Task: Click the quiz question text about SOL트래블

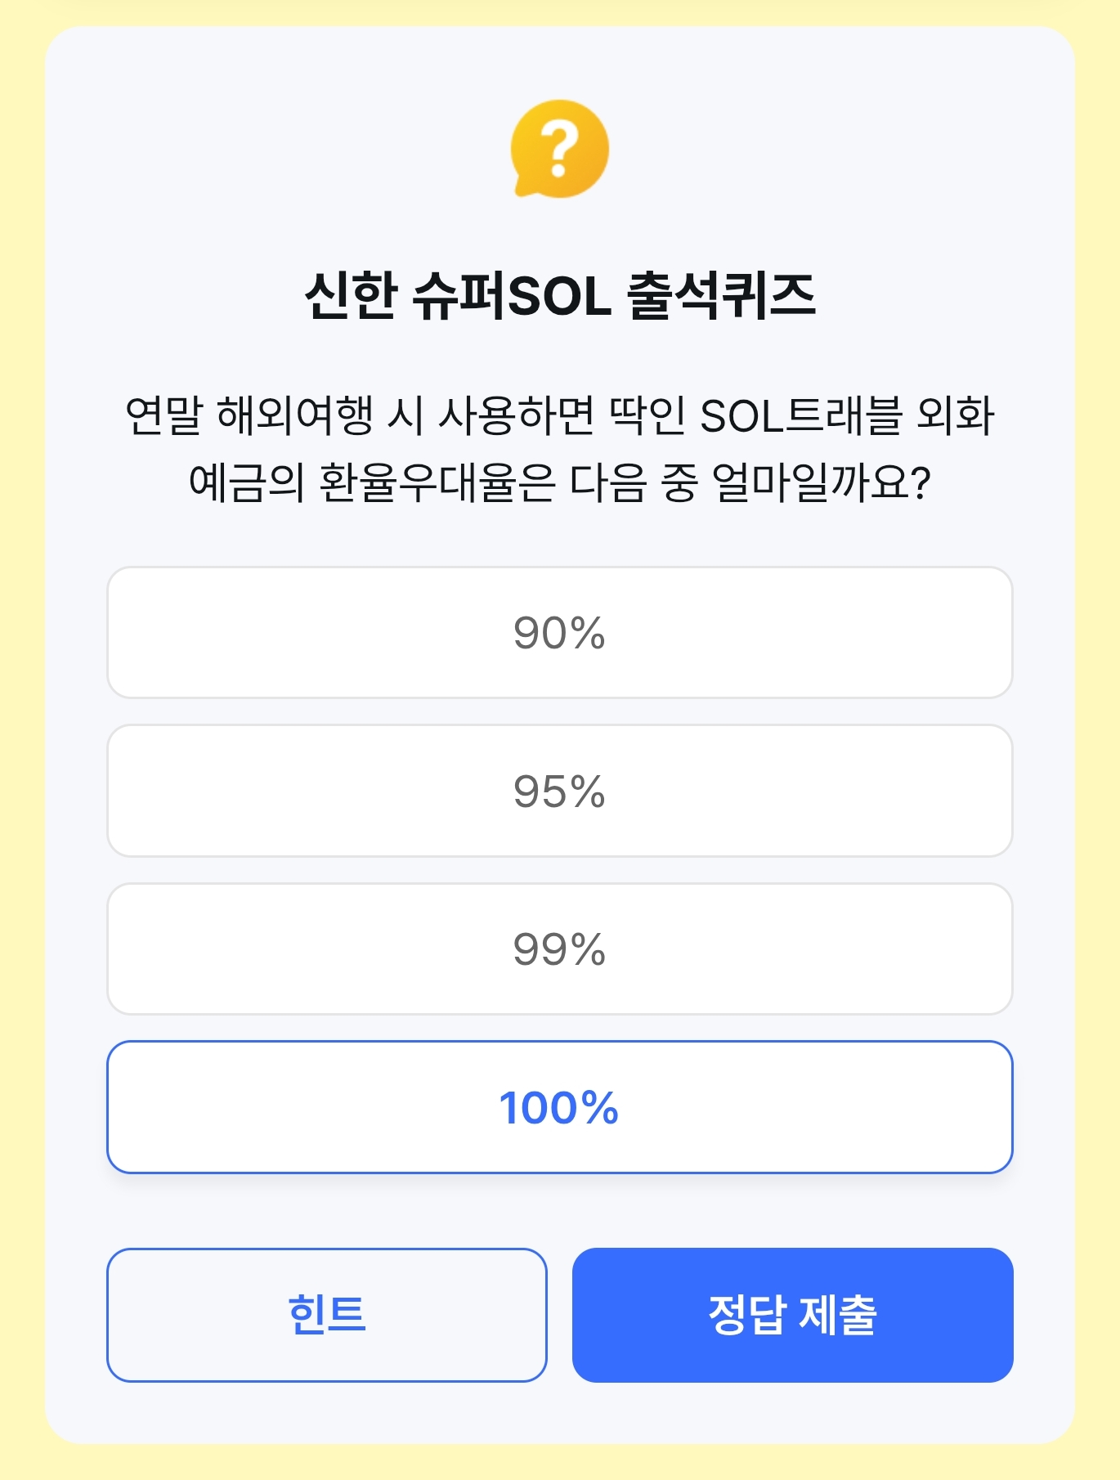Action: (560, 448)
